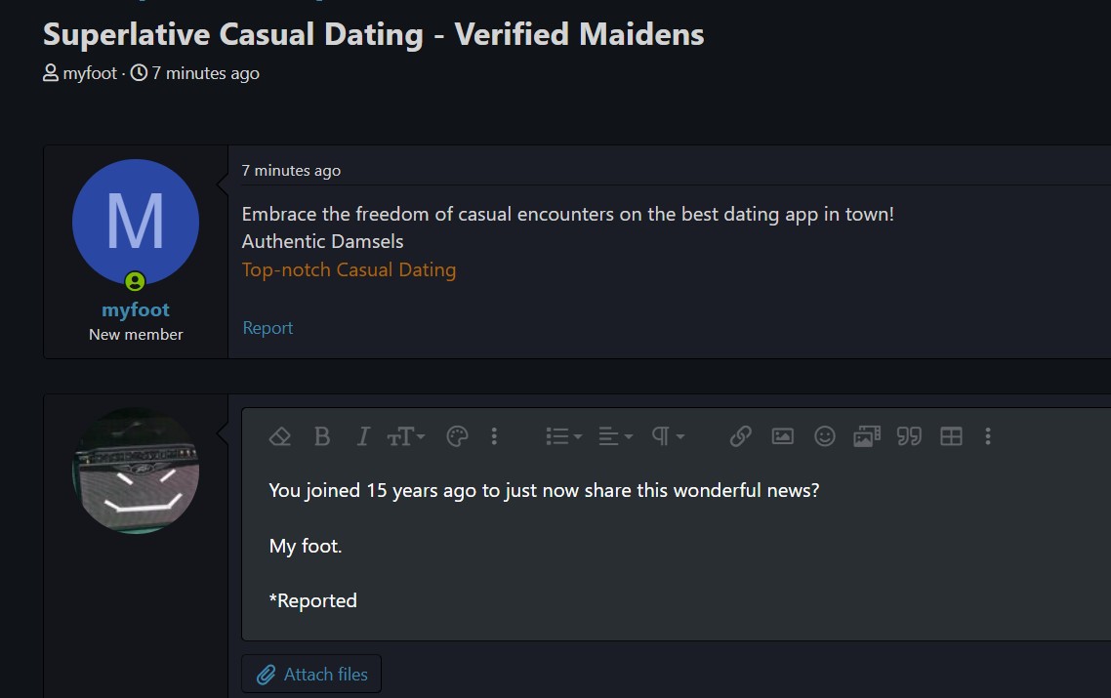
Task: Insert a table in the editor
Action: (x=951, y=436)
